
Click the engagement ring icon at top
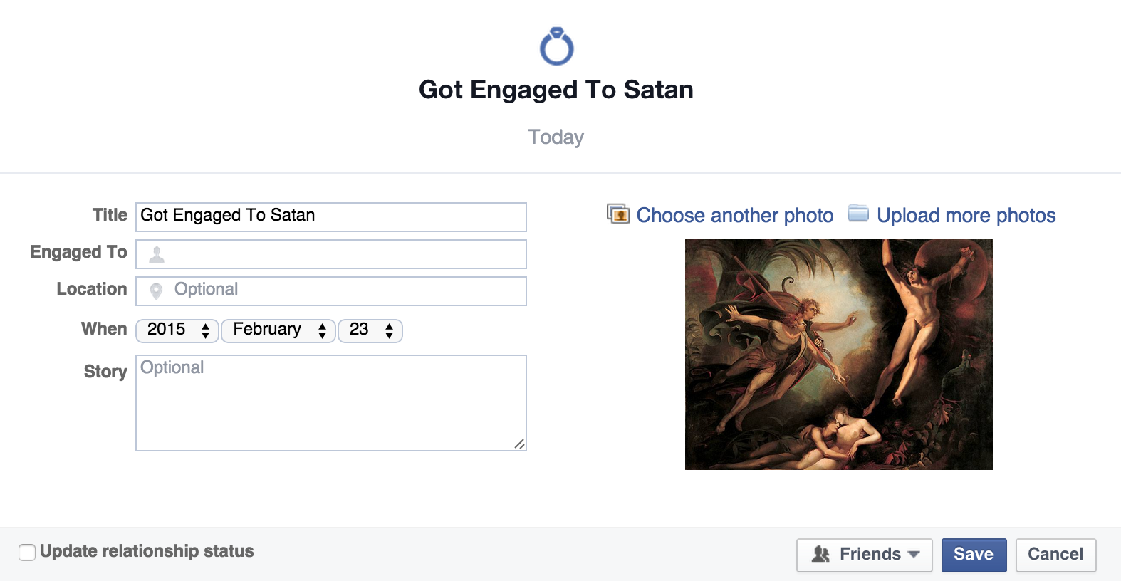click(x=556, y=46)
